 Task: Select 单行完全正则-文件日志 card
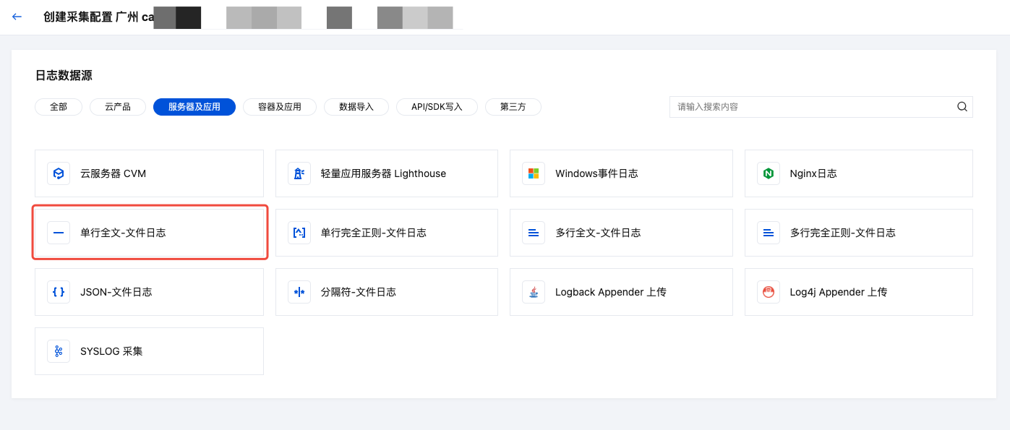click(x=387, y=233)
